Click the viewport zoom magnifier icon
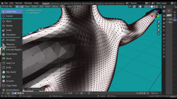Viewport: 177px width, 99px height. [158, 22]
